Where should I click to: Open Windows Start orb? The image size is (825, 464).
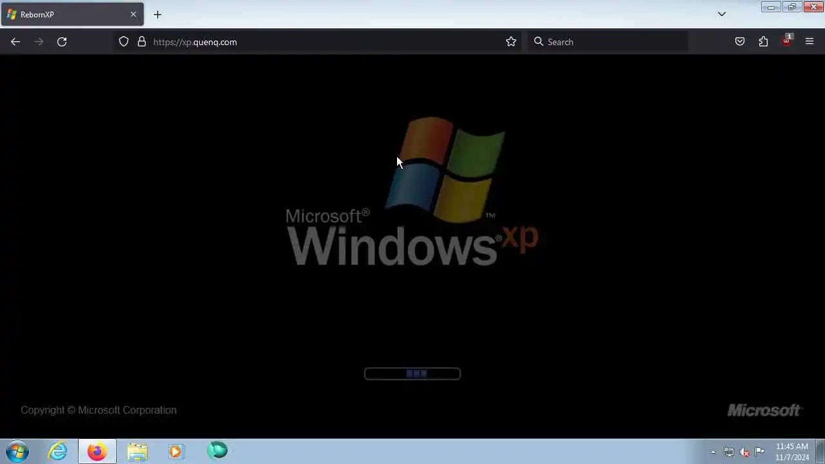point(17,452)
